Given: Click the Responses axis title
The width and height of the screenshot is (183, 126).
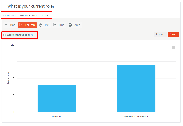Looking at the screenshot, I should click(x=8, y=78).
